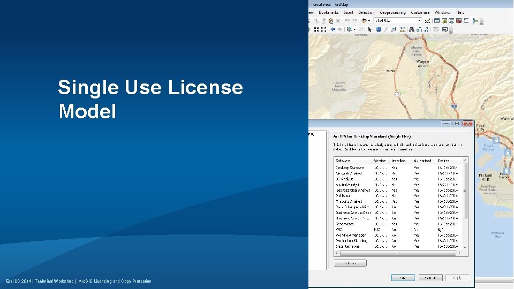Choose the Select Elements pointer tool
The image size is (514, 289).
click(x=370, y=29)
